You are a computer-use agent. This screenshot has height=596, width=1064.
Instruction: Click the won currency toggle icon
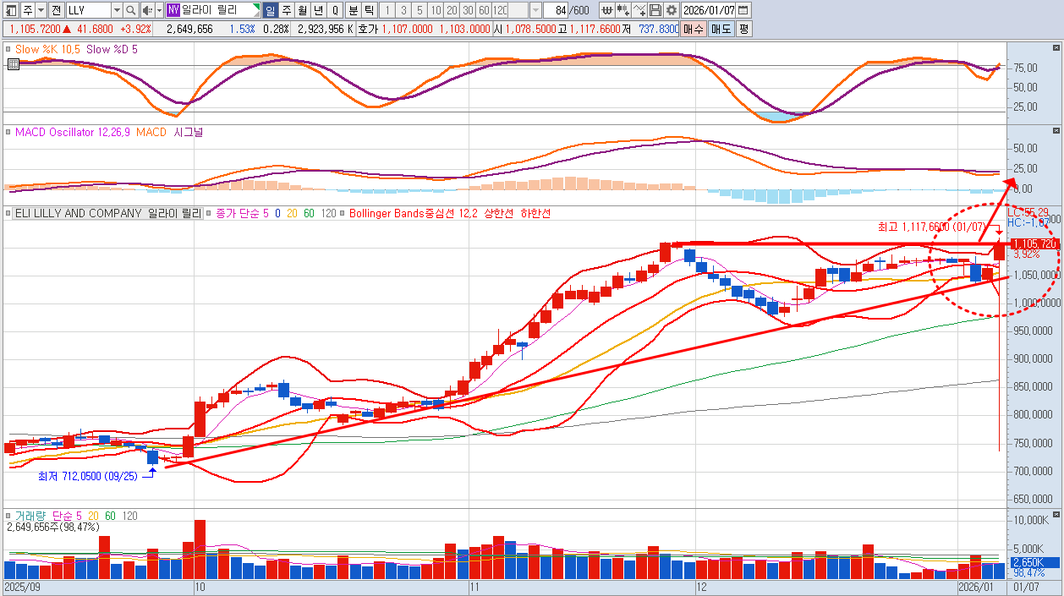tap(607, 10)
